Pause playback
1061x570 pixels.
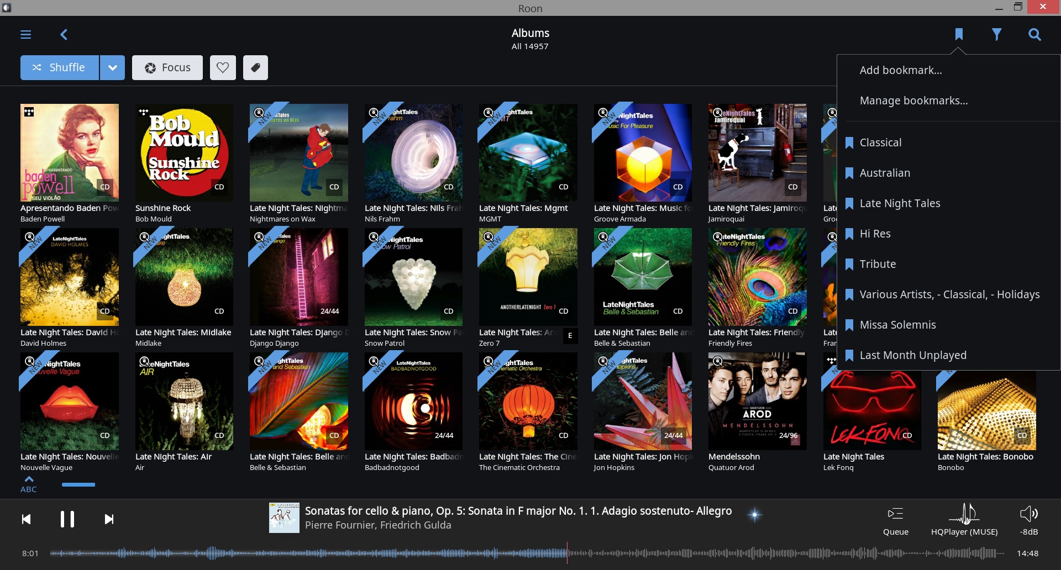tap(67, 519)
